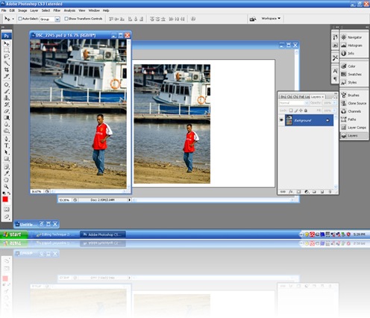The width and height of the screenshot is (370, 318).
Task: Open the blending mode Normal dropdown
Action: (x=293, y=103)
